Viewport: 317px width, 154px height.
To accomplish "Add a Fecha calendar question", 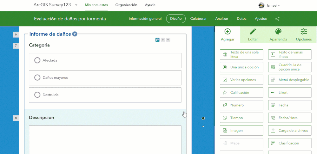I will pyautogui.click(x=290, y=105).
